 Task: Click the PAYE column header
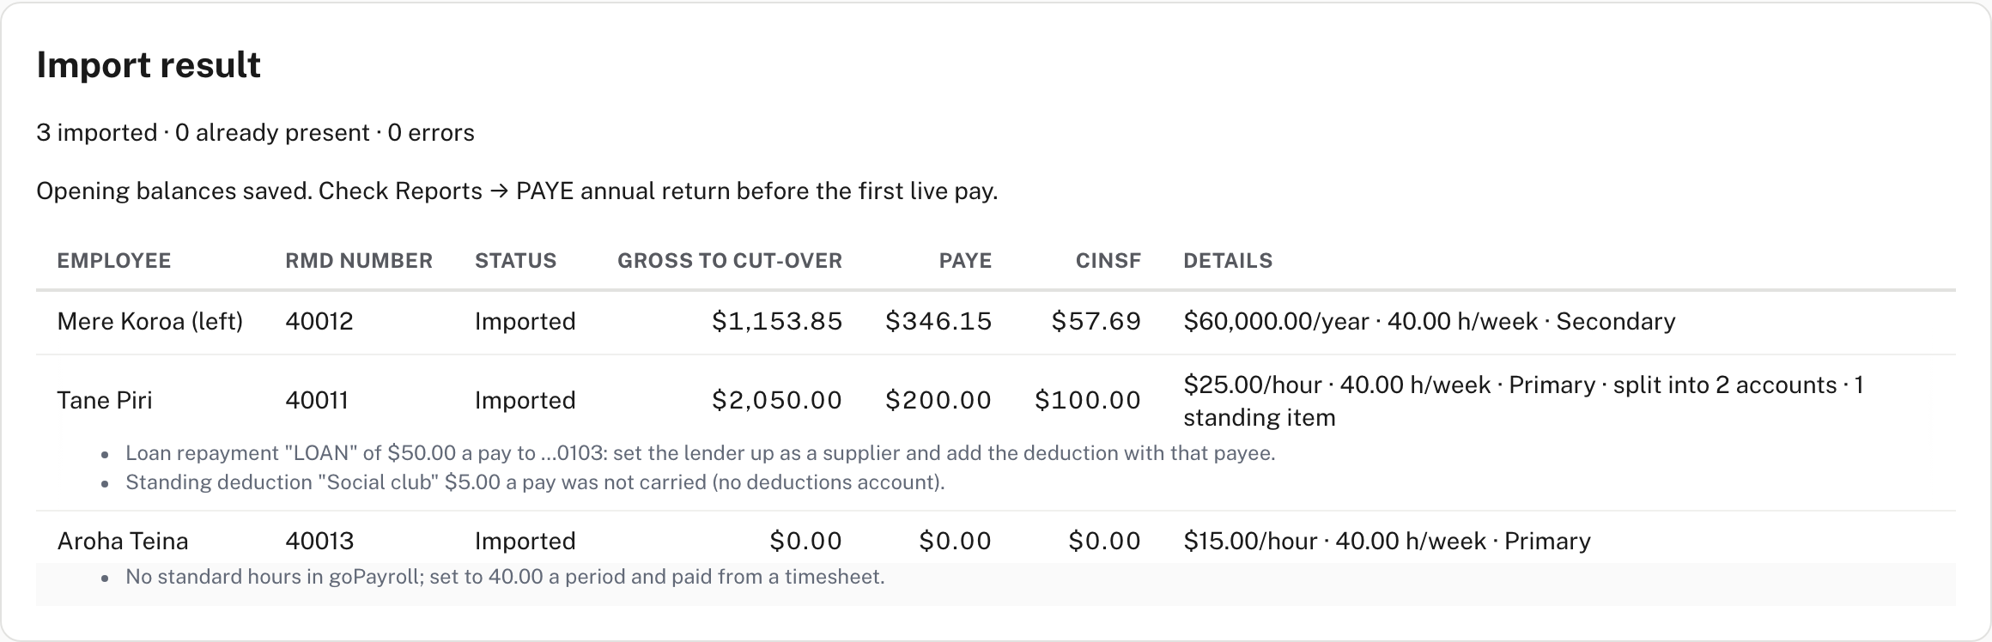[965, 261]
